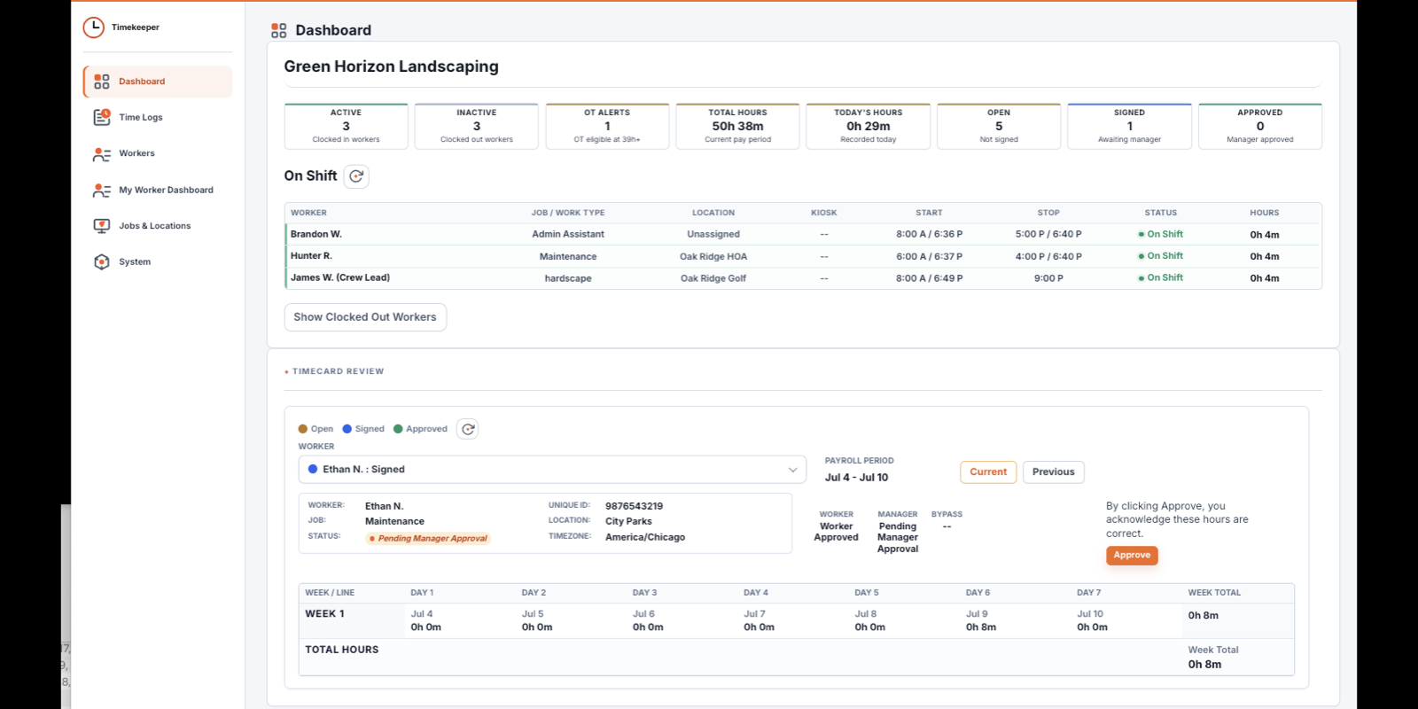Click the Approved status legend swatch
The image size is (1418, 709).
point(398,429)
